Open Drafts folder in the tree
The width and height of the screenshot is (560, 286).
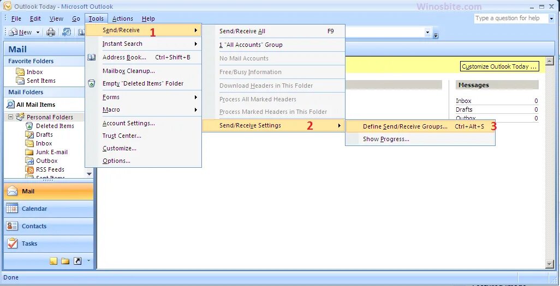pyautogui.click(x=44, y=135)
